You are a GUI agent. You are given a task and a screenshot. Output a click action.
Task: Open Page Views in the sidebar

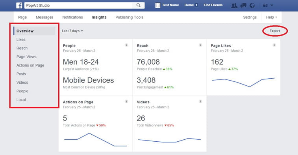(26, 57)
